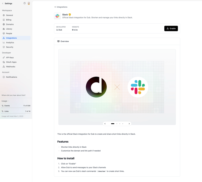Click the workspace avatar image
The image size is (202, 182).
[29, 3]
